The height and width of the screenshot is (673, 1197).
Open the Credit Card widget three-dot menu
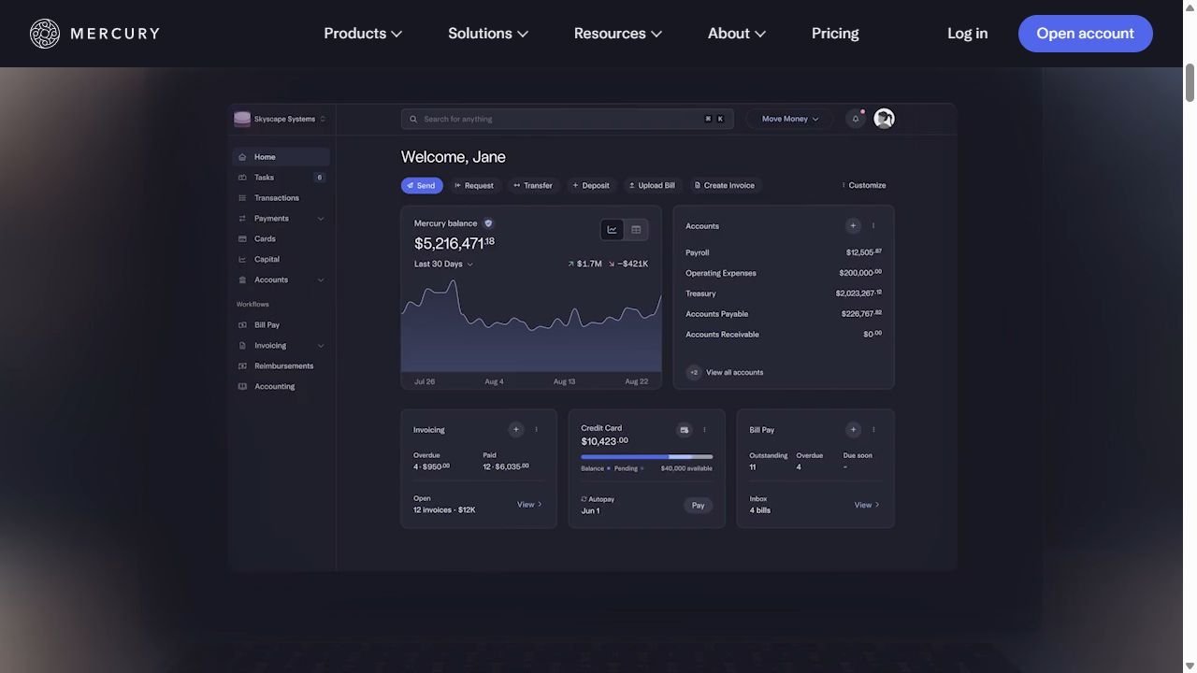[x=704, y=429]
